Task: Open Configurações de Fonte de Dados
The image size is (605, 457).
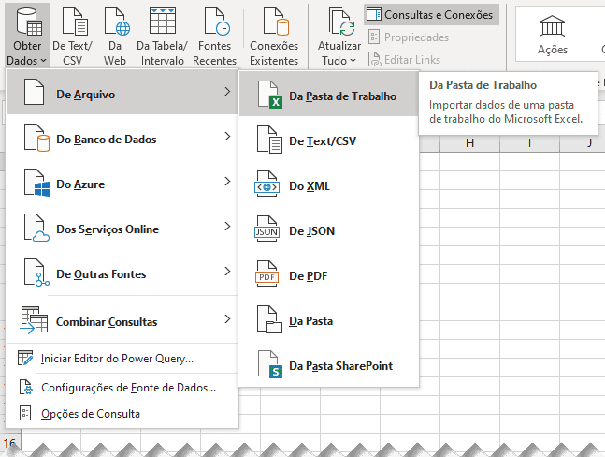Action: point(122,387)
